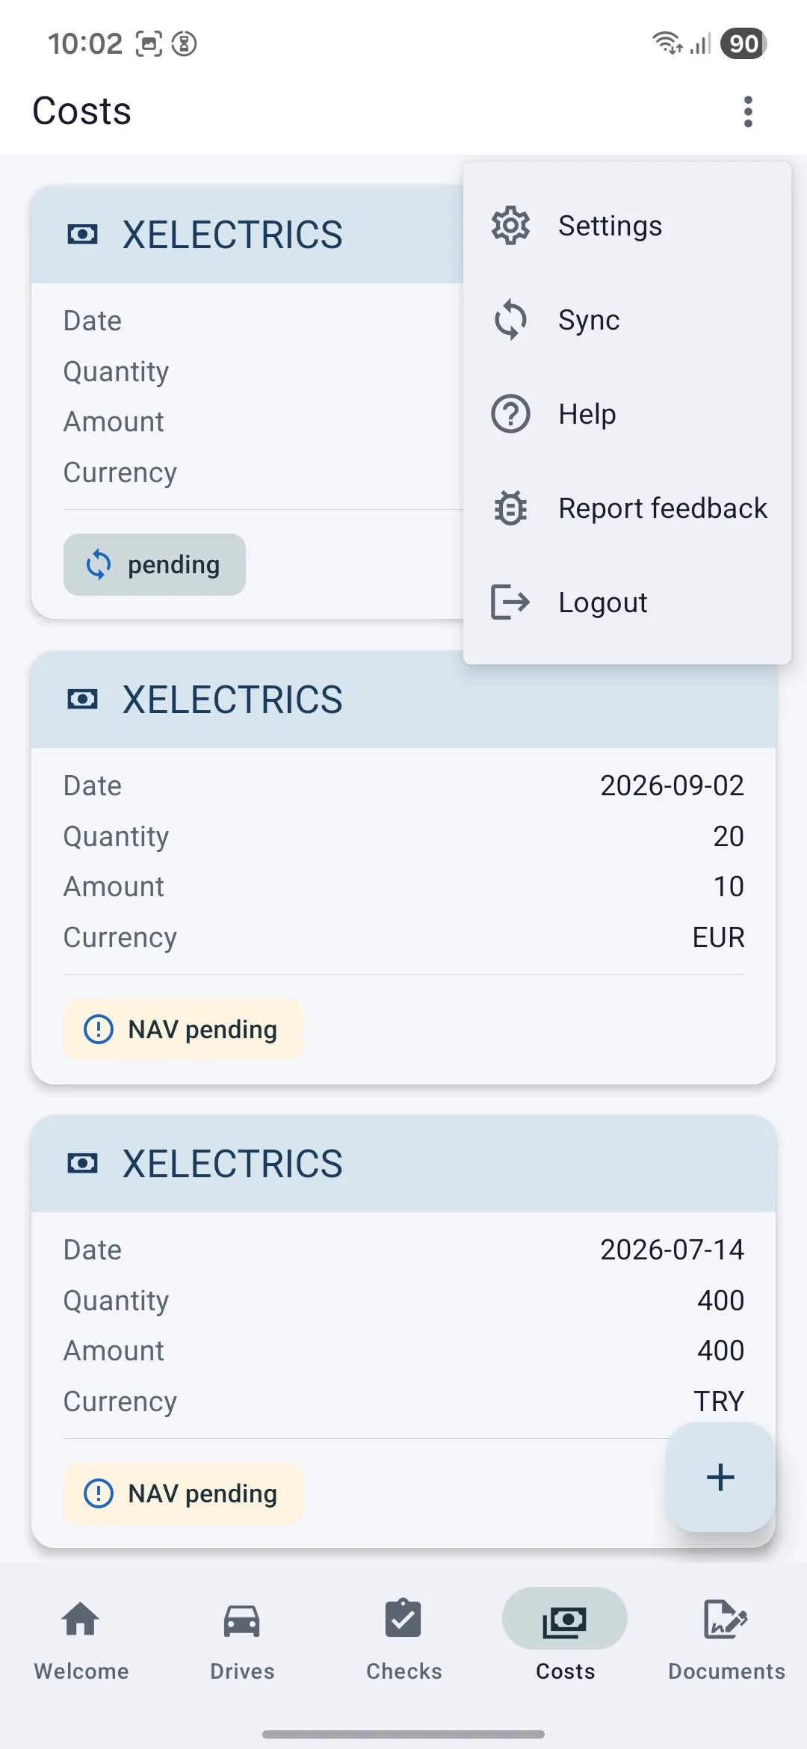The width and height of the screenshot is (807, 1749).
Task: Go to the Welcome tab
Action: click(81, 1640)
